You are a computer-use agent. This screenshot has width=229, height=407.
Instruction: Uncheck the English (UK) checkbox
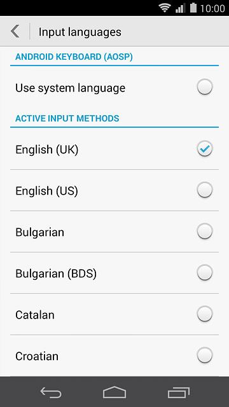205,149
